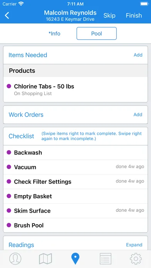
Task: Select the Vacuum checklist row
Action: pos(75,167)
